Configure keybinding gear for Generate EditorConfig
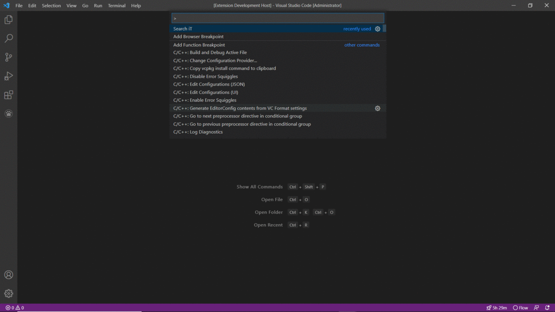 pyautogui.click(x=377, y=108)
